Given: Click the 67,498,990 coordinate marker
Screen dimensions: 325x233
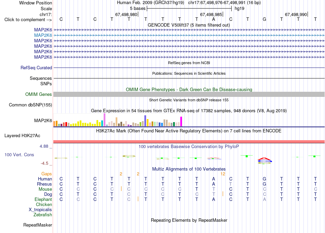Looking at the screenshot, I should coord(296,14).
